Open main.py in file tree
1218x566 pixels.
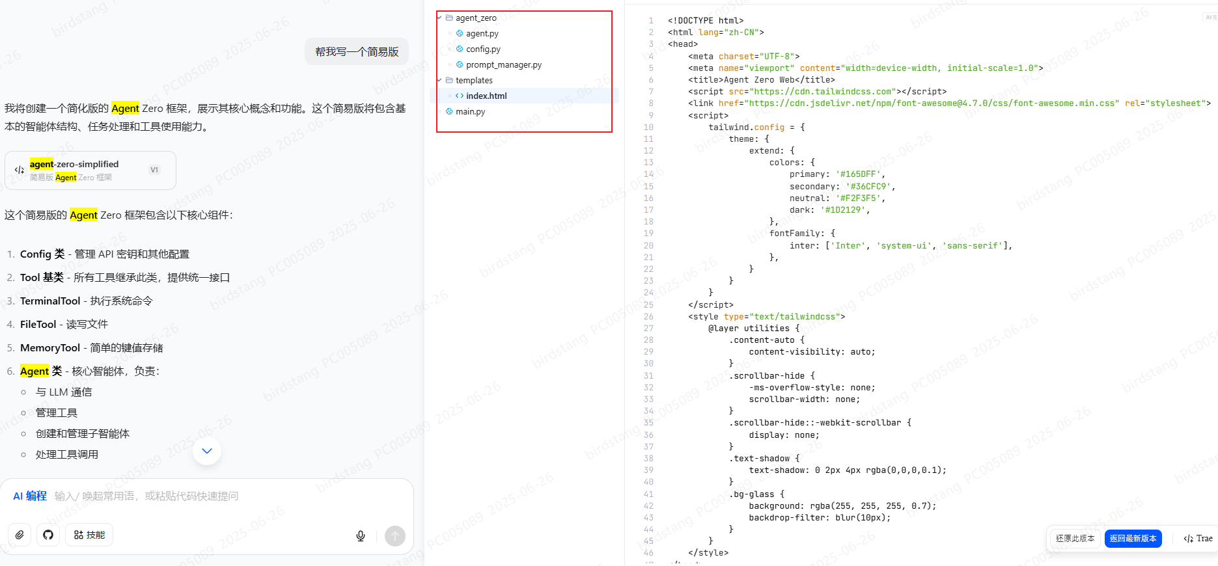470,112
